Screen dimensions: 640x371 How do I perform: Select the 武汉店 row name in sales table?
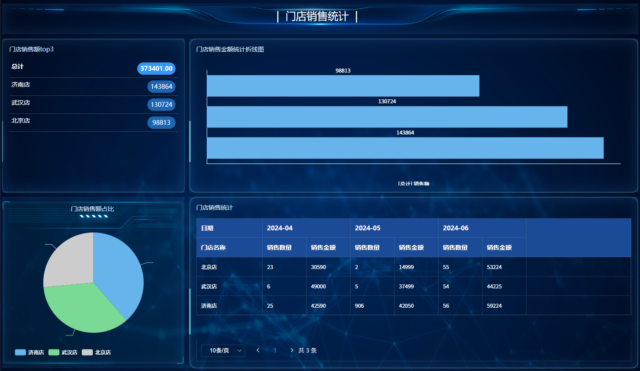pyautogui.click(x=209, y=286)
